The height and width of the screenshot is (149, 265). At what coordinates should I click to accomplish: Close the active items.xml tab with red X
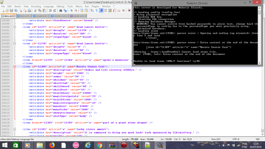pyautogui.click(x=14, y=16)
